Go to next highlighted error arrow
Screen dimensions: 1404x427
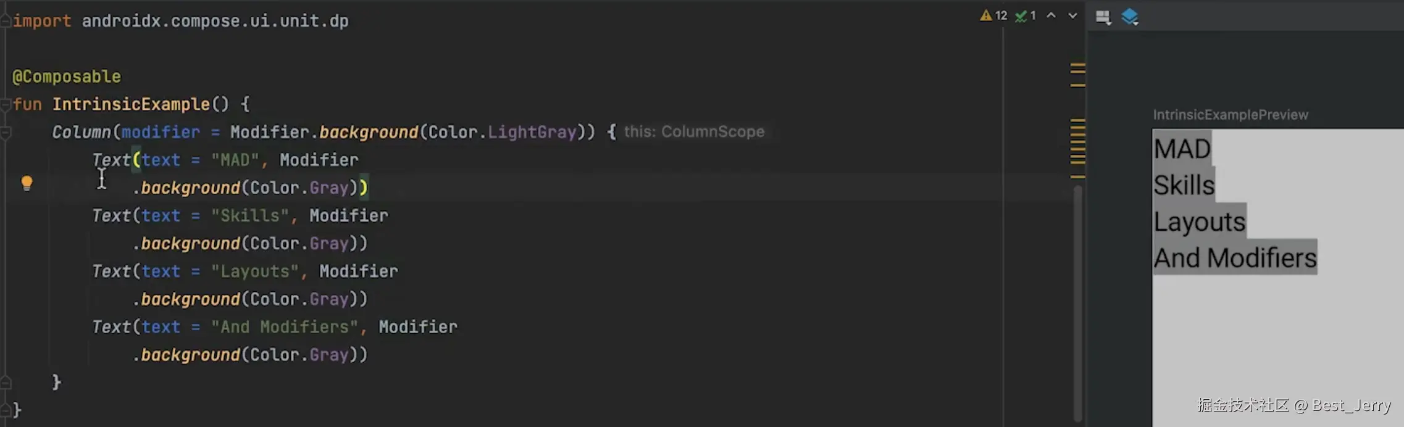(1072, 16)
